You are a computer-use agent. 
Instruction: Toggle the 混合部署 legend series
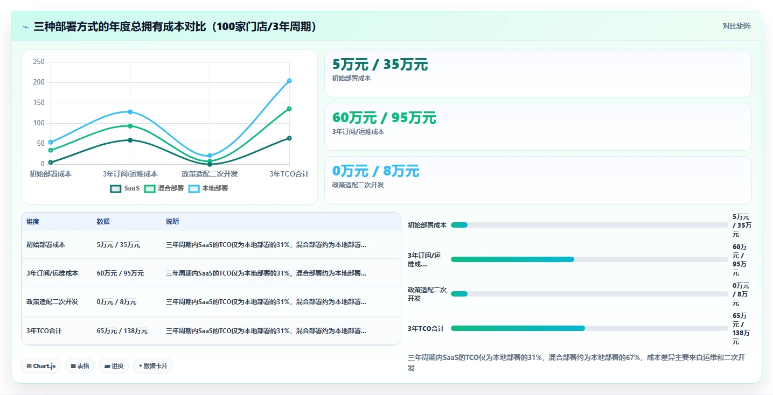point(164,188)
